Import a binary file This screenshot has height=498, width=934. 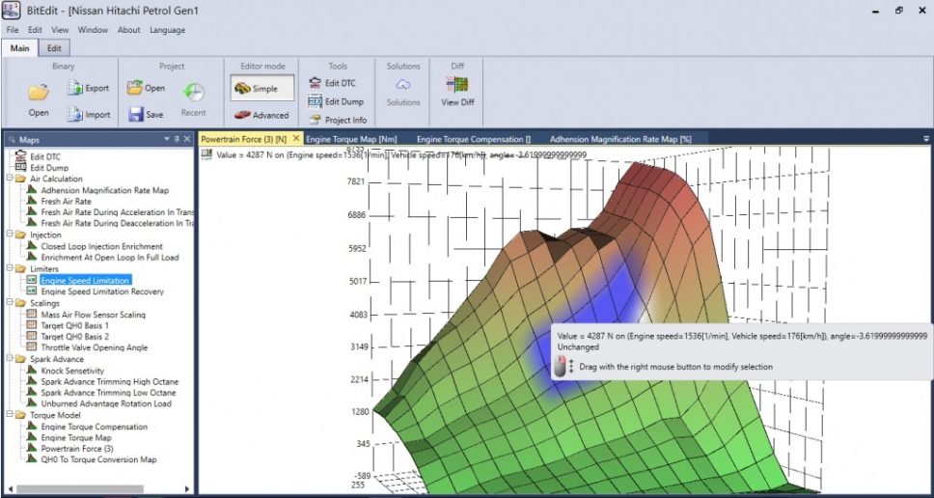click(88, 114)
